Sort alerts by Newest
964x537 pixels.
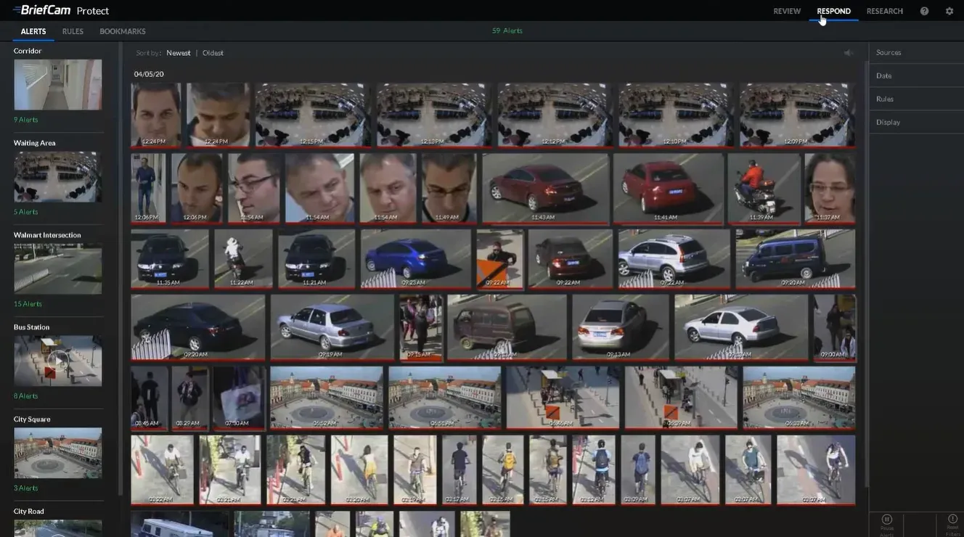pos(179,53)
